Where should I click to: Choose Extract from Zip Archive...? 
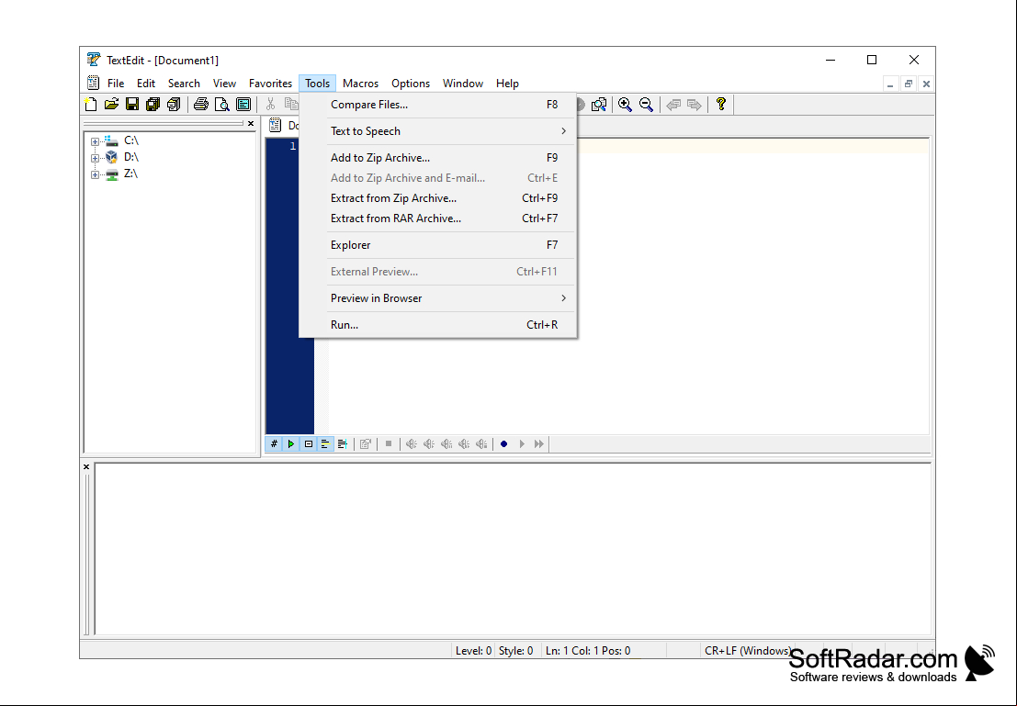438,198
